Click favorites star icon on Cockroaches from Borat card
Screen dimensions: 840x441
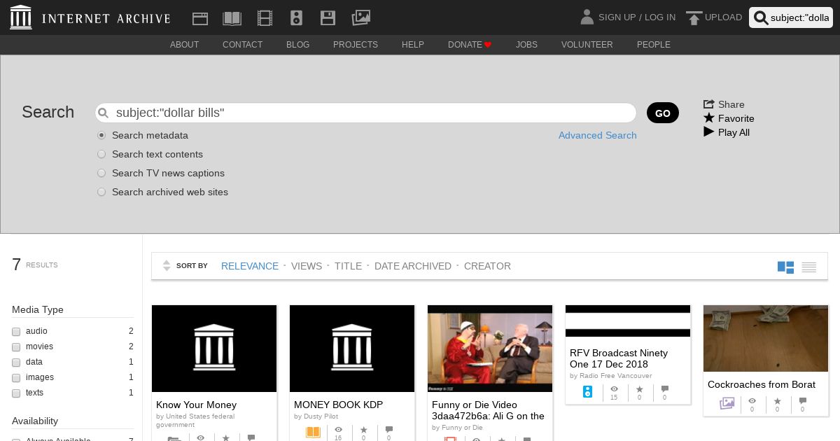tap(777, 401)
